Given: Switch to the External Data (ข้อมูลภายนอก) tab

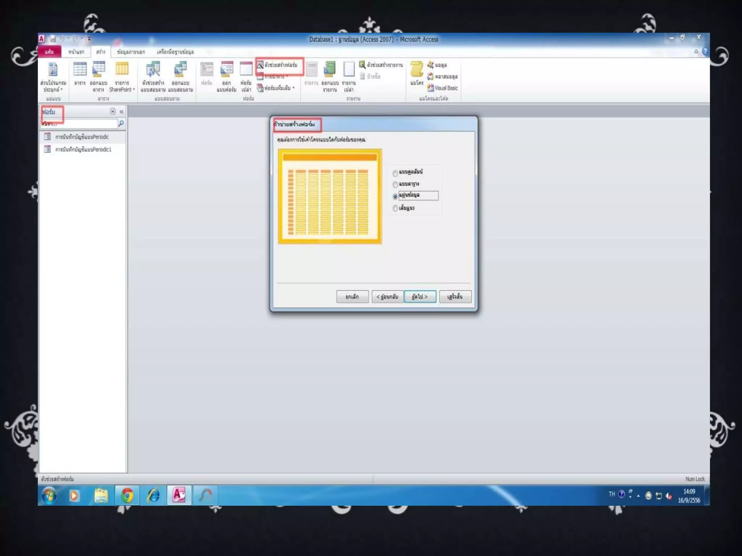Looking at the screenshot, I should click(131, 52).
